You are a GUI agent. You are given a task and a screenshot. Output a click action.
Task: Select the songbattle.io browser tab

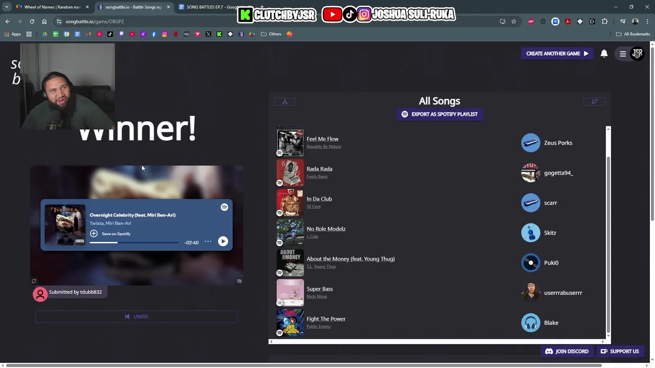134,7
